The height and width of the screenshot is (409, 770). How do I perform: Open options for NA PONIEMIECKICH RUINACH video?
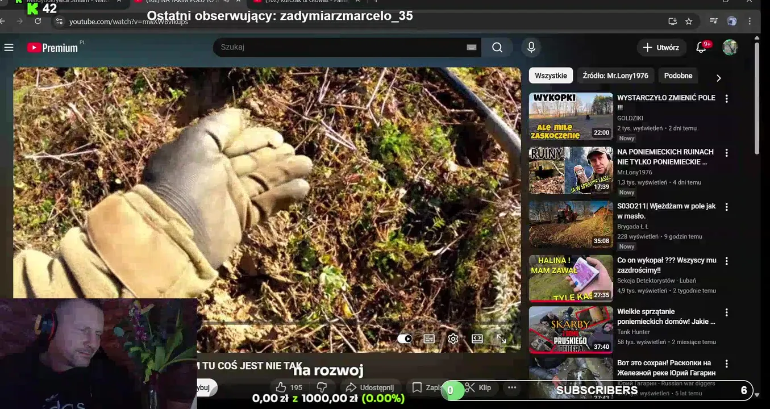point(726,153)
